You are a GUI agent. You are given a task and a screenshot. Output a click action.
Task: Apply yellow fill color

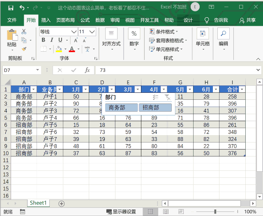pyautogui.click(x=59, y=49)
